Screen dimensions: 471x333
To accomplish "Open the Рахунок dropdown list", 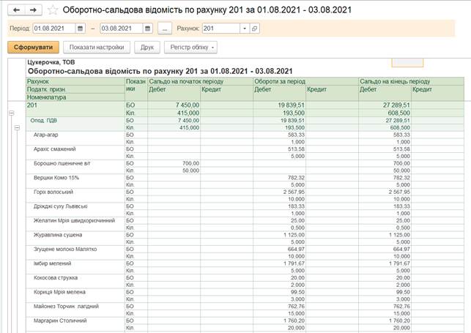I will 245,29.
